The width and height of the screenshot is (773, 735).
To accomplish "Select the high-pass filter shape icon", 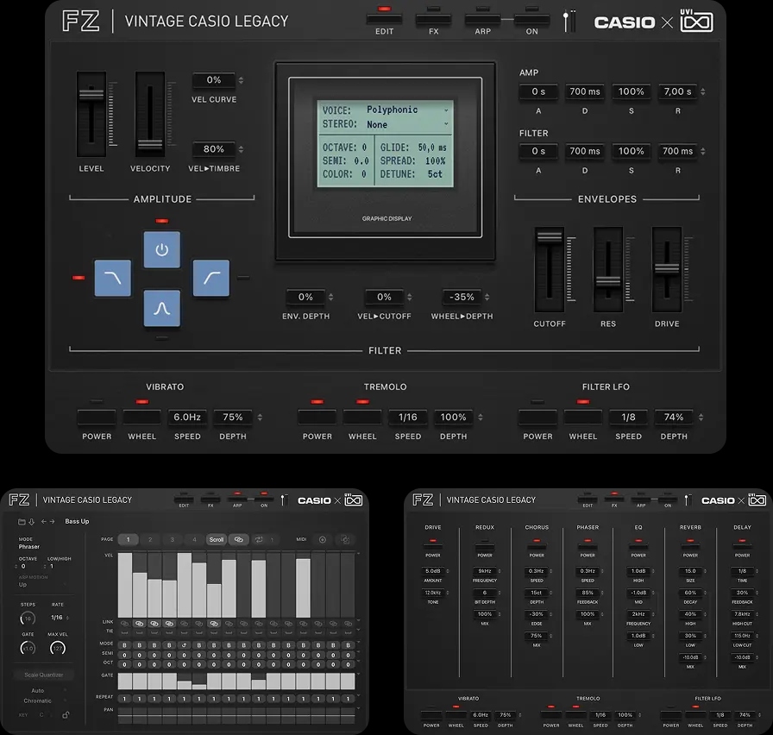I will [211, 278].
